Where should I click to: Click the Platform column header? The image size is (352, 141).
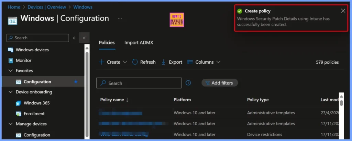tap(182, 100)
